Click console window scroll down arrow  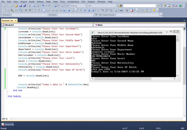coord(177,76)
